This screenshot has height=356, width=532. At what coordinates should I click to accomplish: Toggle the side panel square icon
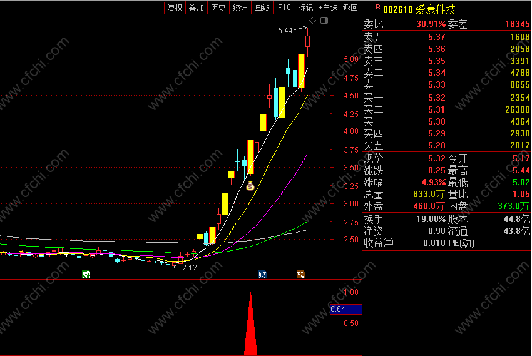[x=324, y=21]
